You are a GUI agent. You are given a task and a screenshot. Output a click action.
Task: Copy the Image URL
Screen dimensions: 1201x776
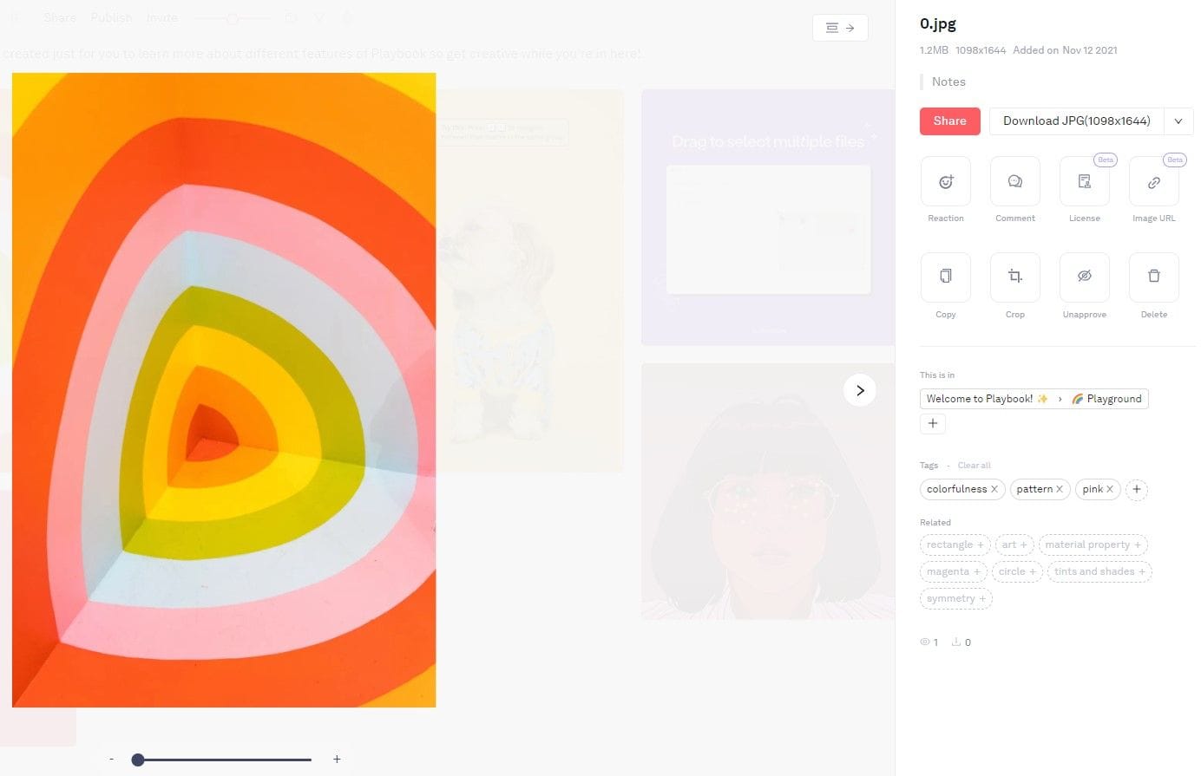click(x=1153, y=182)
